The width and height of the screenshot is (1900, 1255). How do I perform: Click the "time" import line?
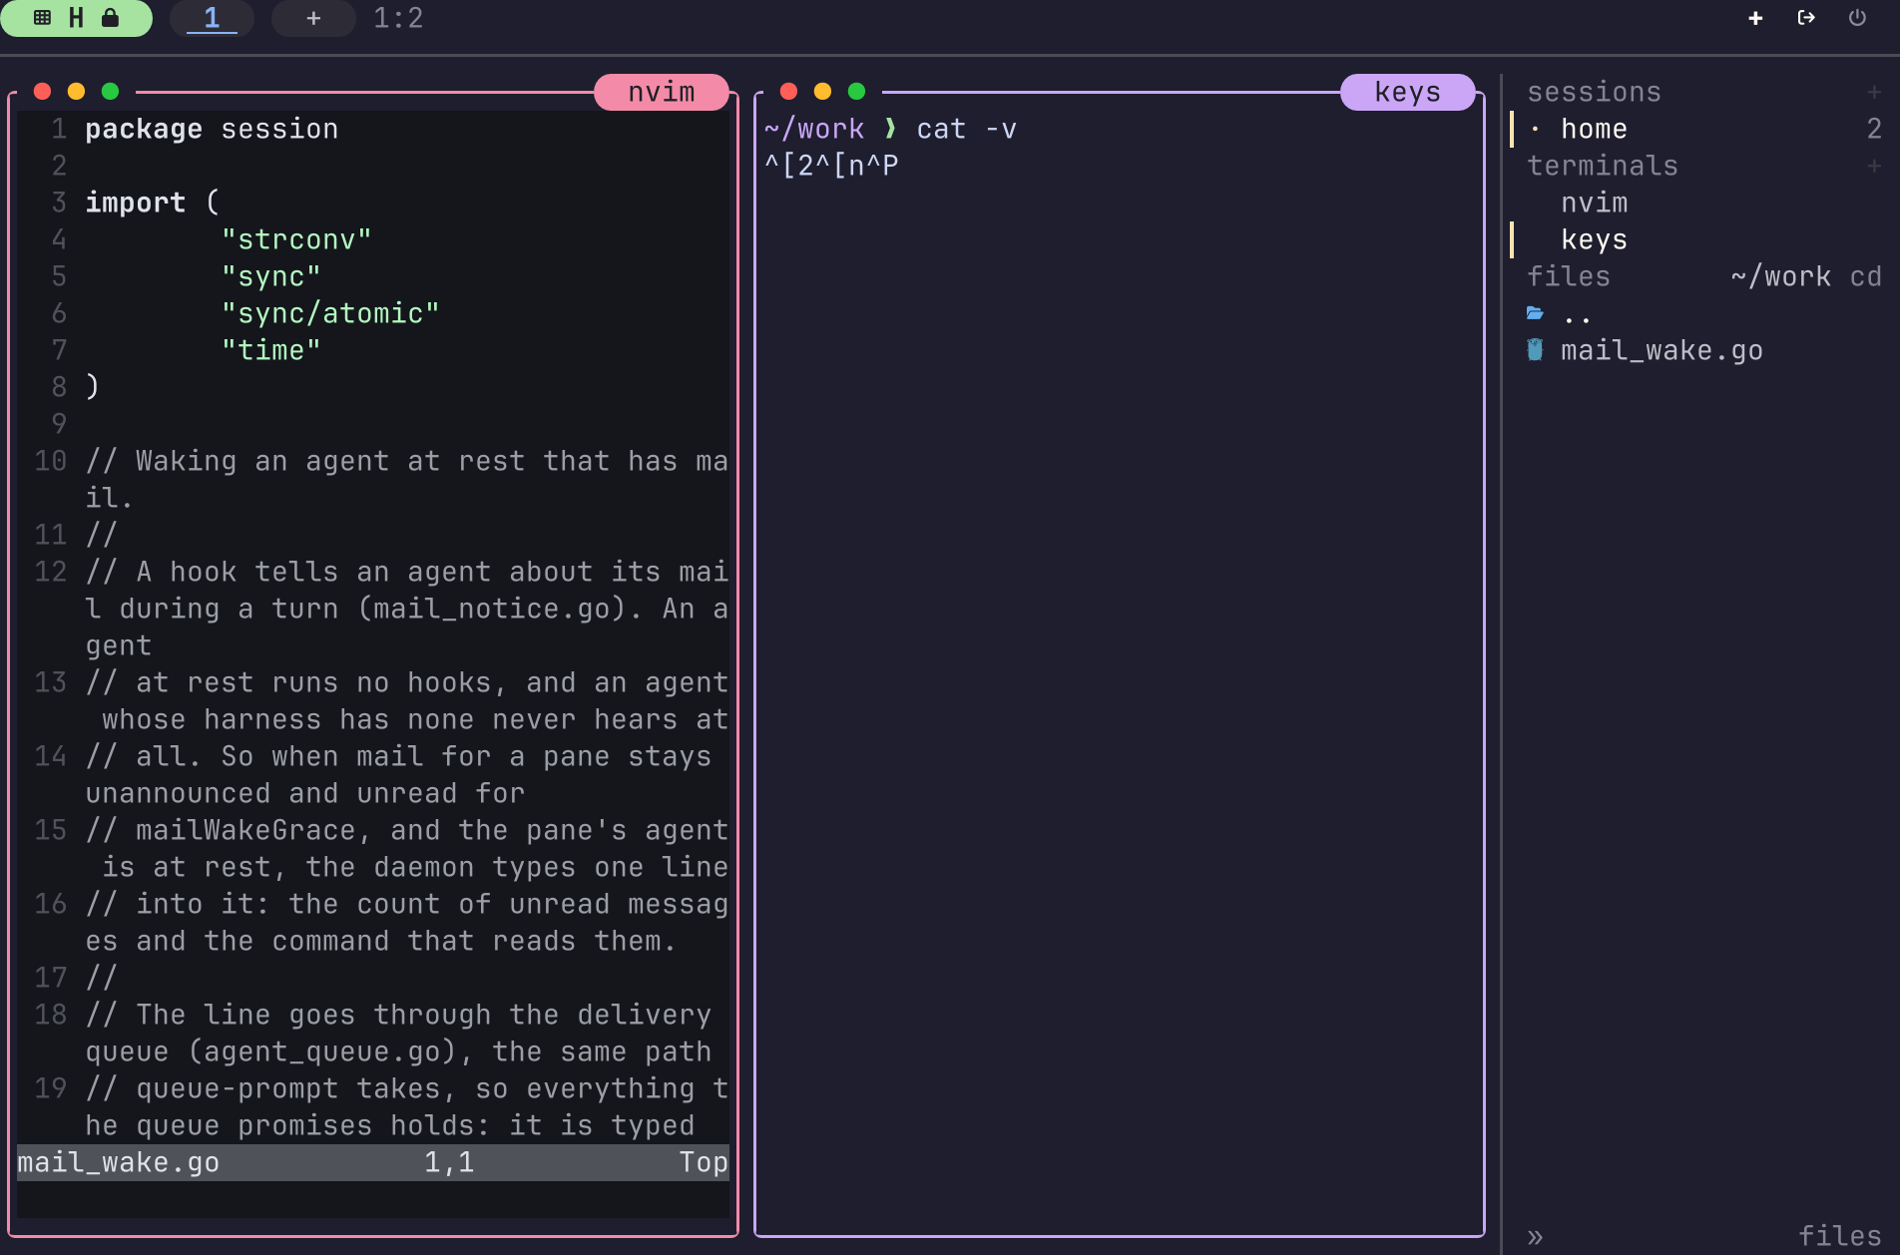(270, 350)
